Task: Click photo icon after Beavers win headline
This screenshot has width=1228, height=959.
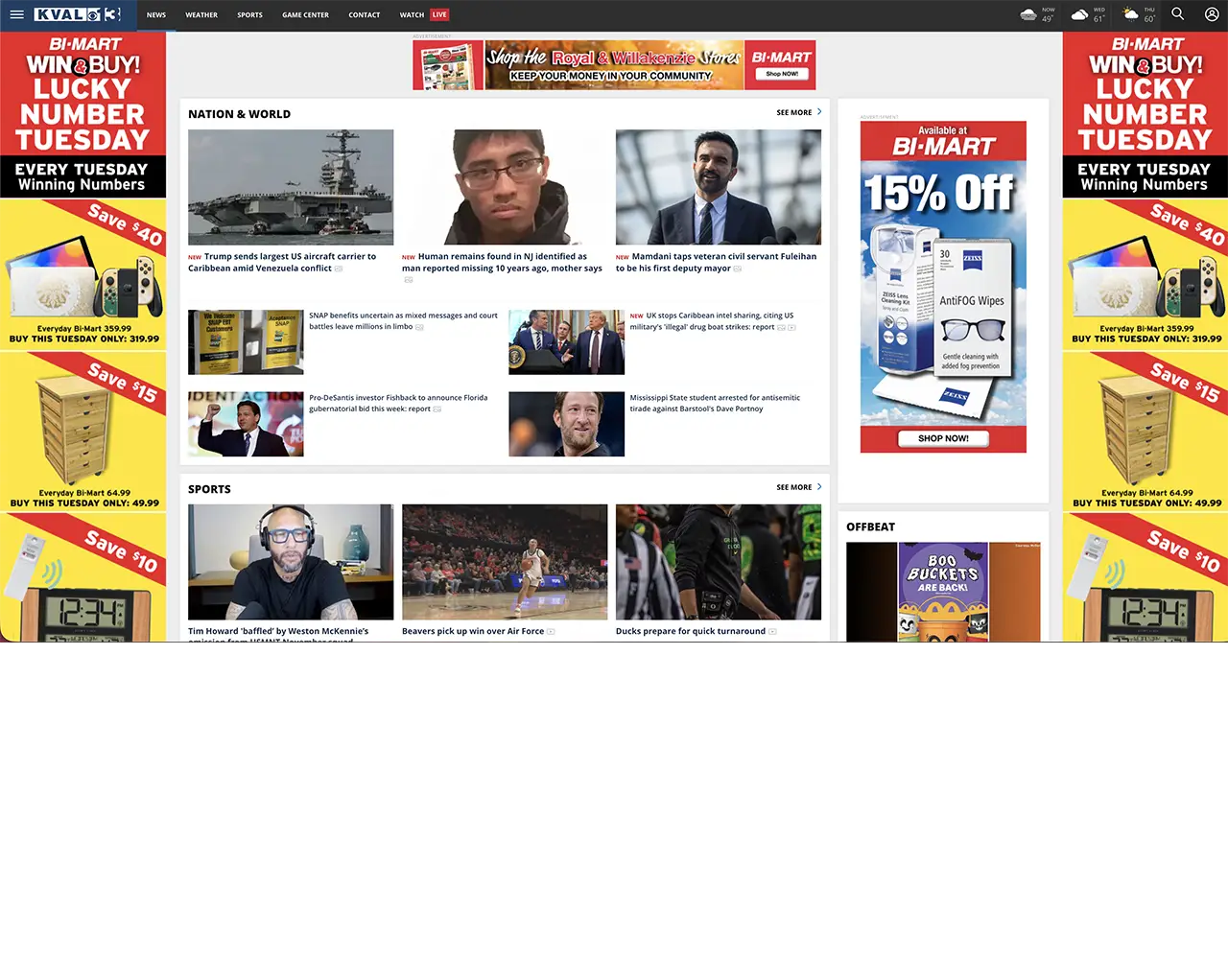Action: [x=551, y=632]
